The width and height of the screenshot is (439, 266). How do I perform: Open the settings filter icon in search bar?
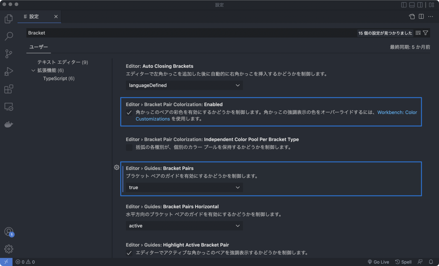click(x=426, y=33)
